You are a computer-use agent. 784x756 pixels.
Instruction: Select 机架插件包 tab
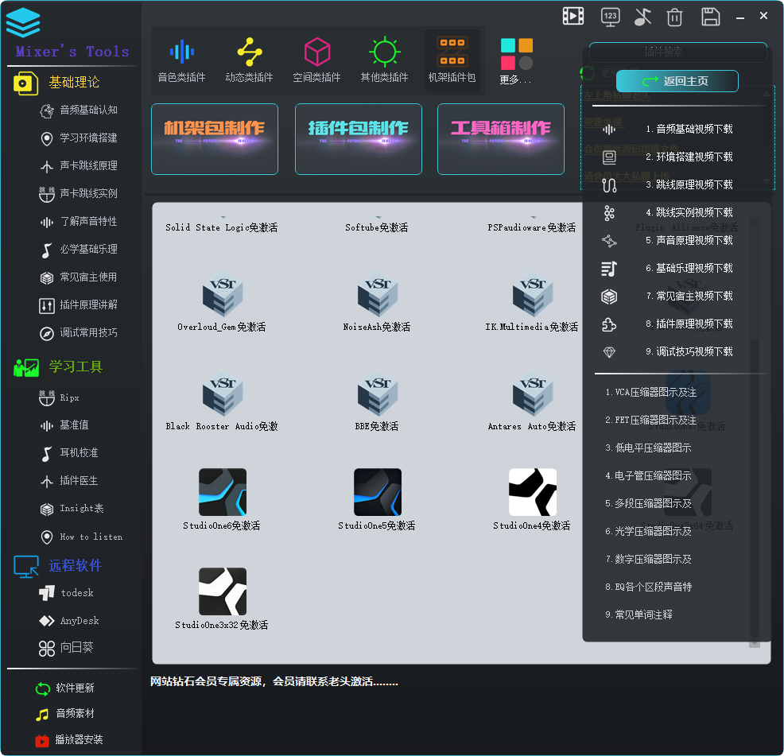452,60
